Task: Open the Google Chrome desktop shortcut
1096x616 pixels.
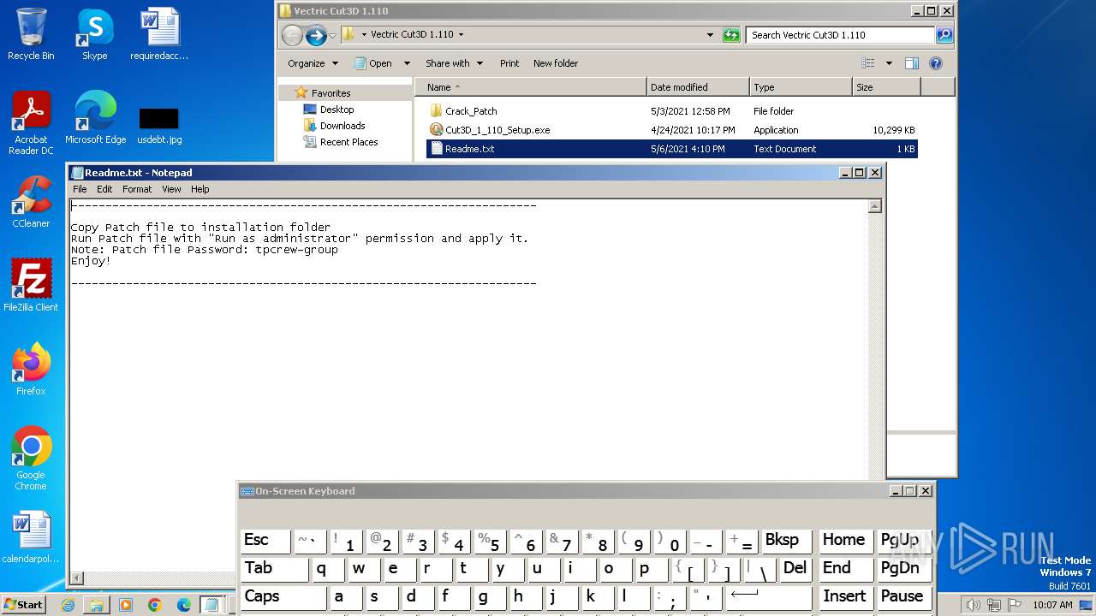Action: pyautogui.click(x=31, y=459)
